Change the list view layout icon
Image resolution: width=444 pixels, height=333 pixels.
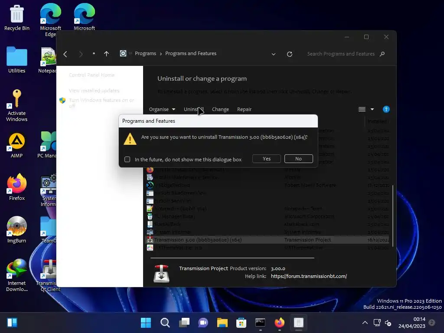coord(362,109)
